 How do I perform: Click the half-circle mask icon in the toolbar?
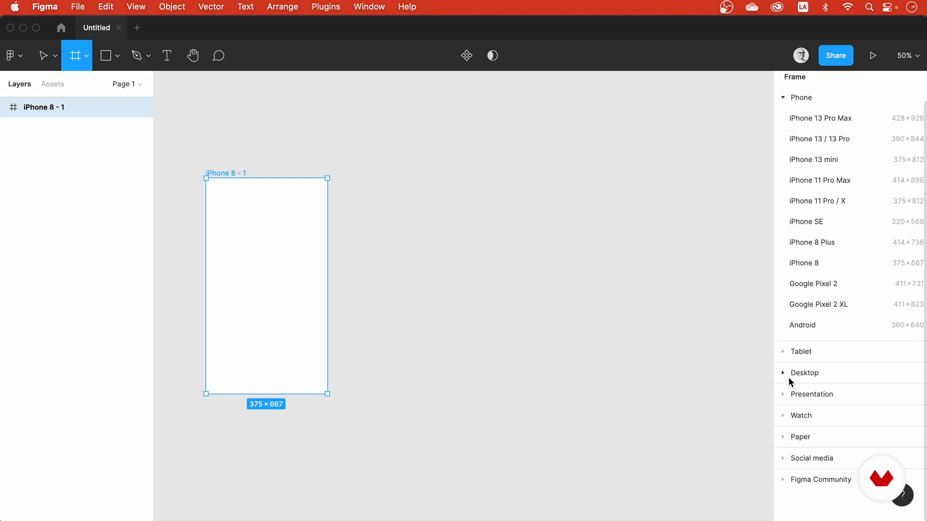[x=492, y=55]
